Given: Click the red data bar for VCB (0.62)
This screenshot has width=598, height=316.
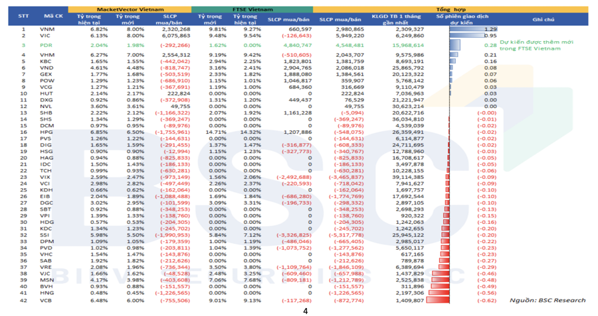Looking at the screenshot, I should tap(439, 300).
